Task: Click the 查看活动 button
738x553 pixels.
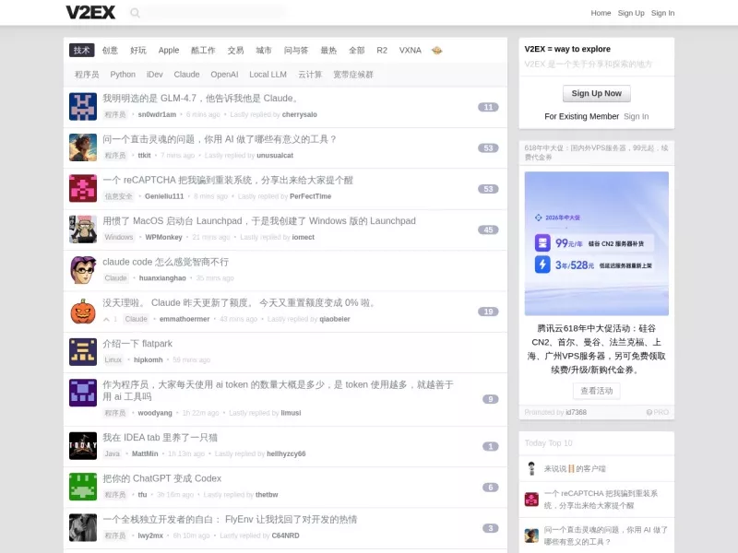Action: coord(596,391)
